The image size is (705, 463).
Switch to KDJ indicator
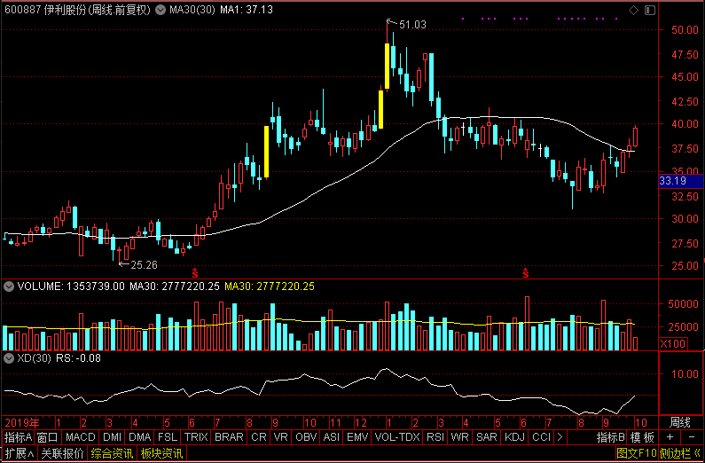click(x=515, y=437)
